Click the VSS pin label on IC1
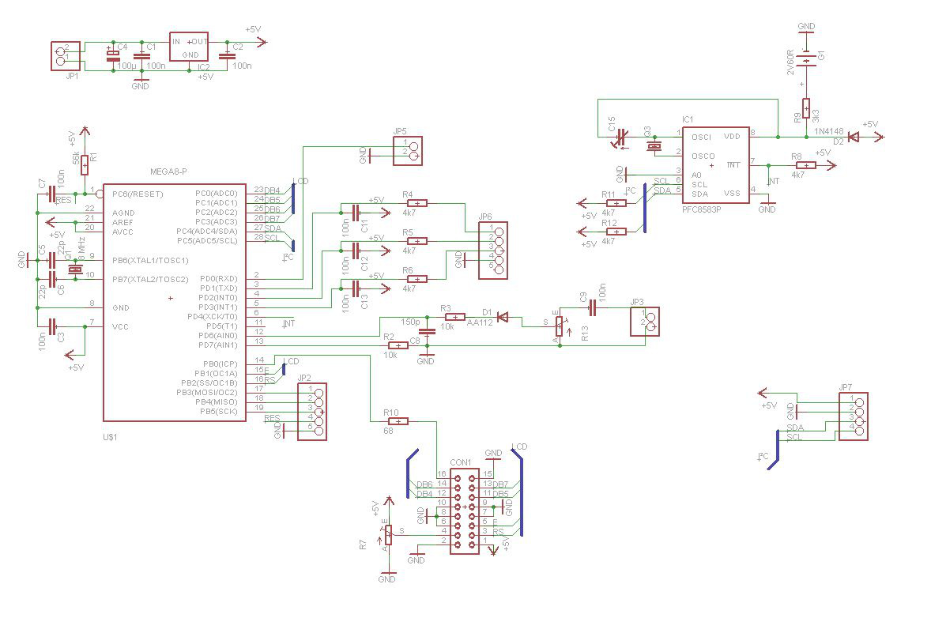931x618 pixels. [732, 193]
